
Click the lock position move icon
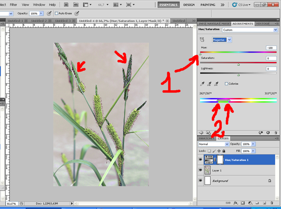pyautogui.click(x=219, y=151)
